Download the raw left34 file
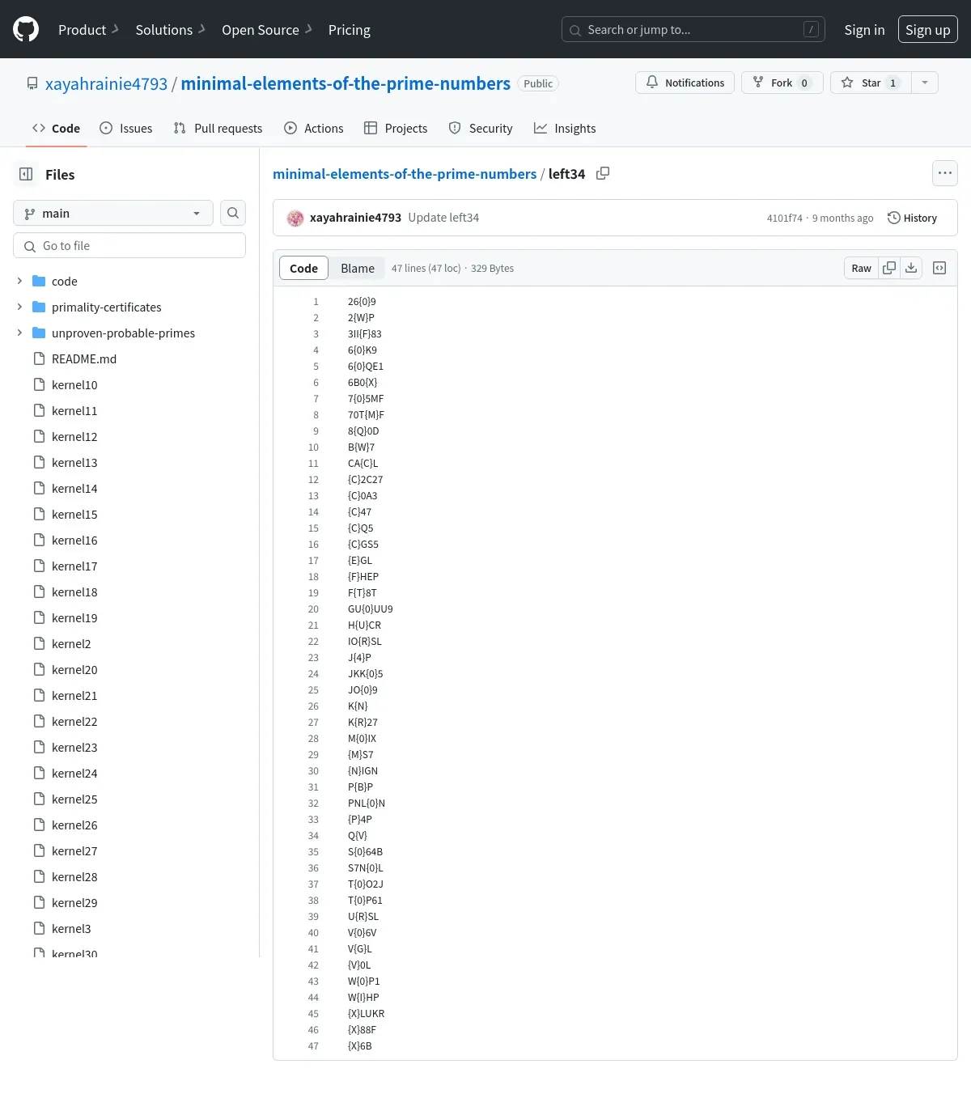 (911, 268)
